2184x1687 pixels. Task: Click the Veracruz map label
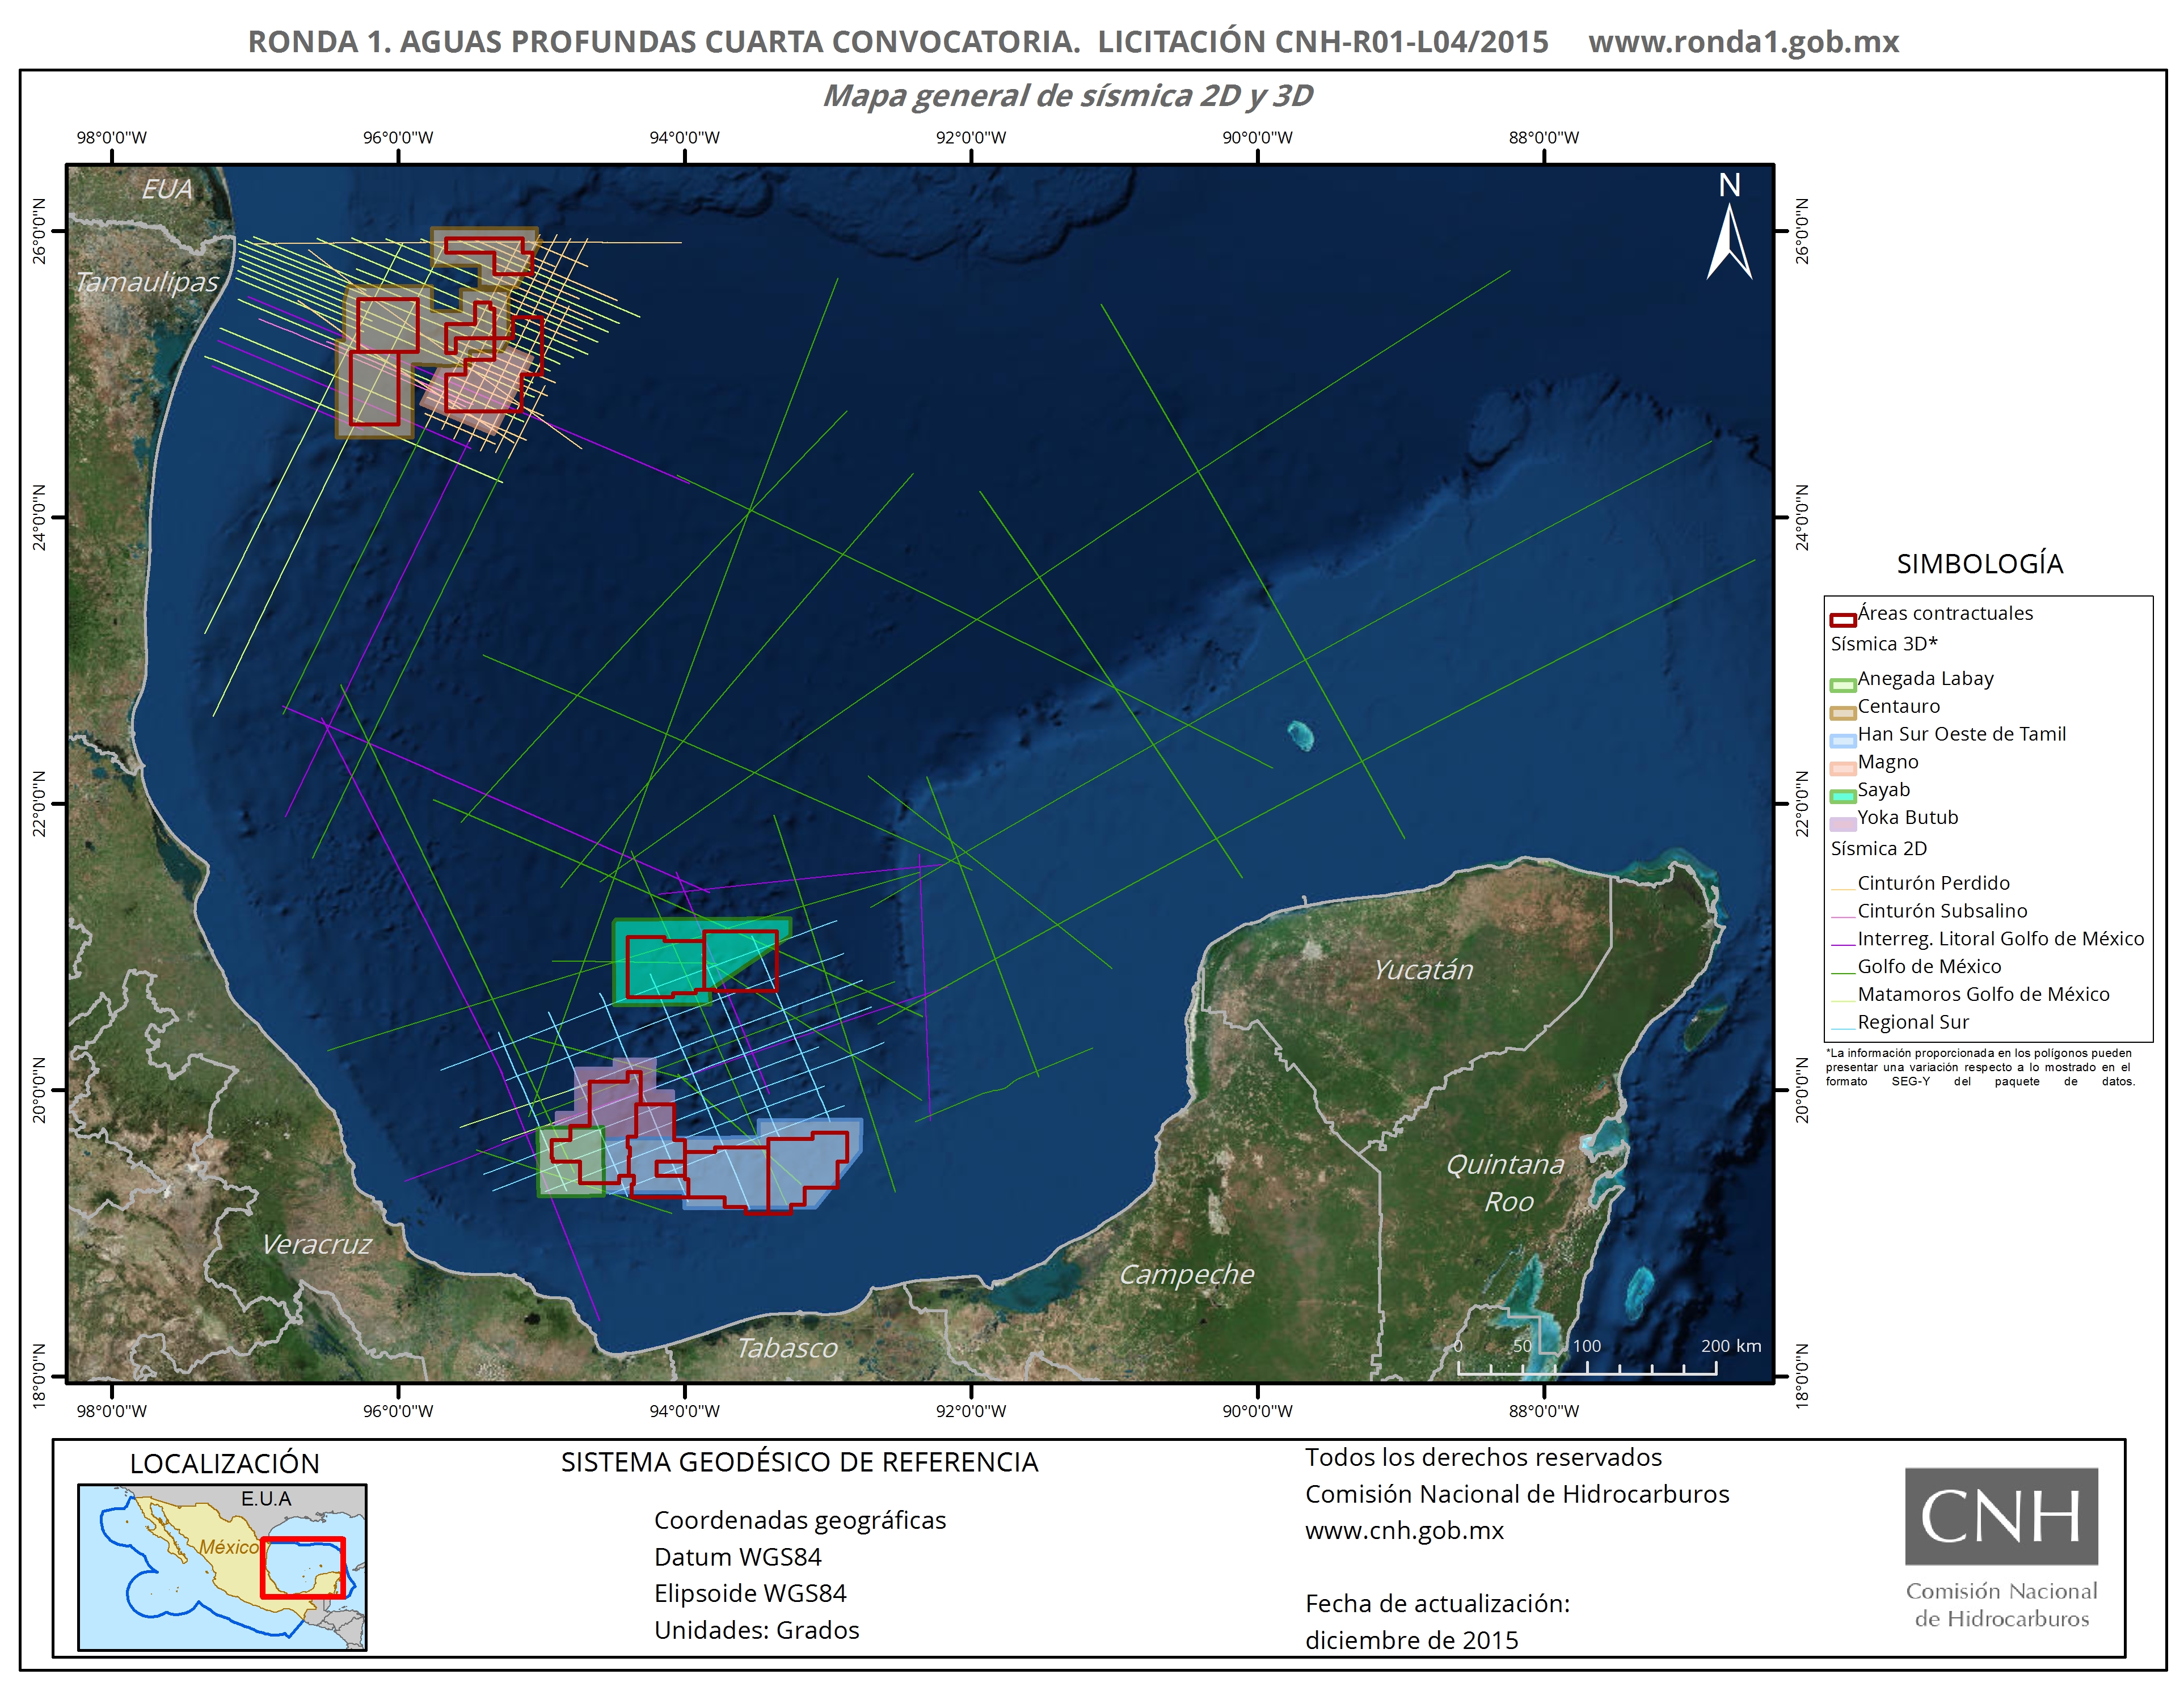tap(316, 1244)
